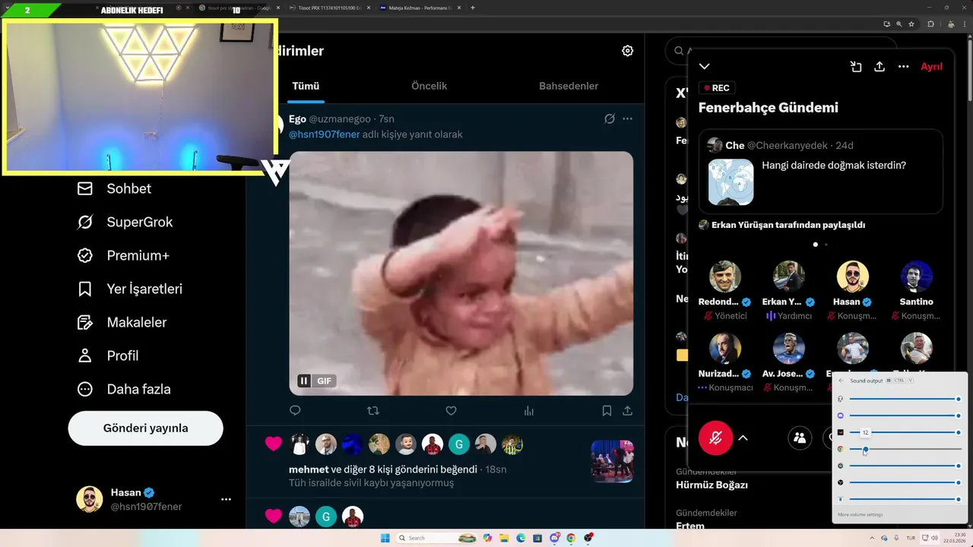Image resolution: width=973 pixels, height=547 pixels.
Task: Switch to Bahsedenler tab
Action: pos(569,86)
